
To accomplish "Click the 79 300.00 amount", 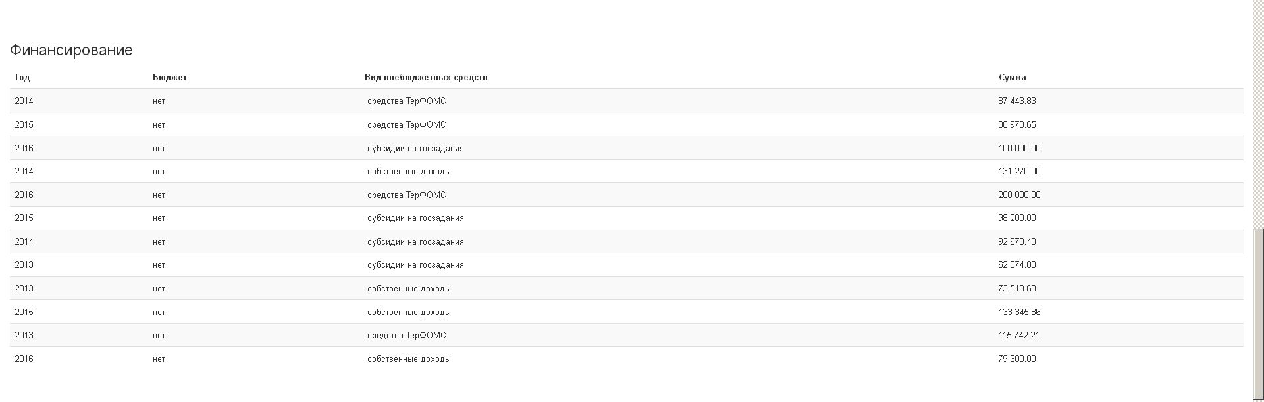I will click(x=1016, y=359).
